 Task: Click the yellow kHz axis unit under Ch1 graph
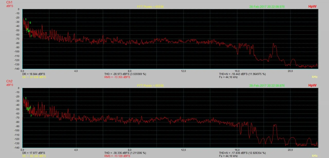pos(315,77)
